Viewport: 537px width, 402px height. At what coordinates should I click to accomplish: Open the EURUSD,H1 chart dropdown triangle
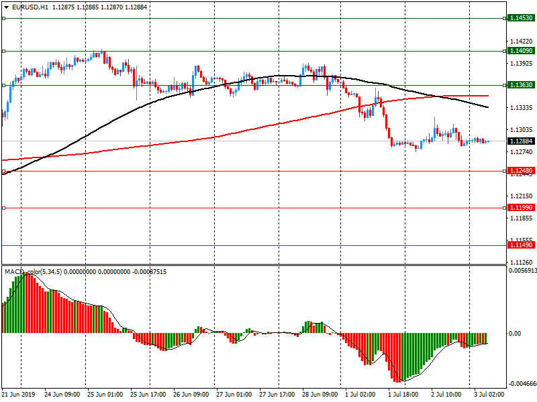point(7,7)
